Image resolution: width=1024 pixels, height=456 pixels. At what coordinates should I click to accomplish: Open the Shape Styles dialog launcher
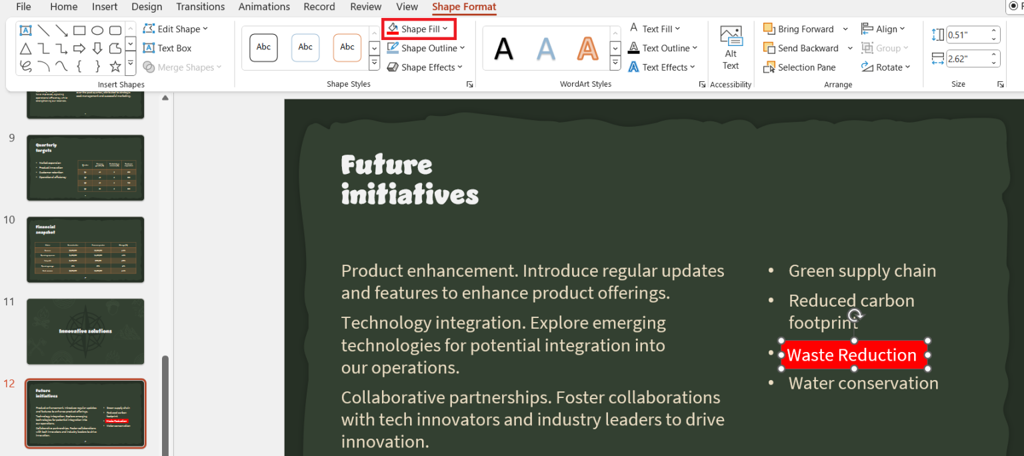coord(469,84)
